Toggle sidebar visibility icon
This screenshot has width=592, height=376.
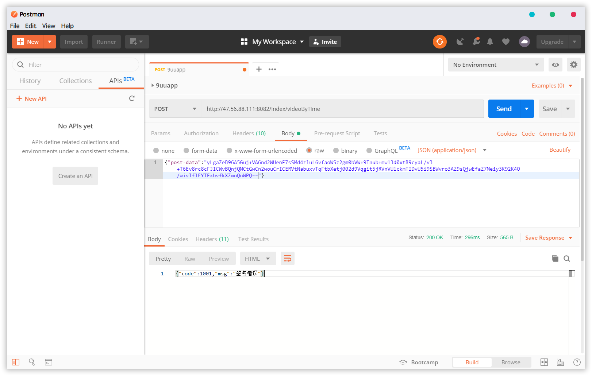[16, 362]
